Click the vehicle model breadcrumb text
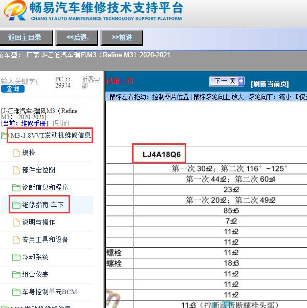The height and width of the screenshot is (308, 307). point(85,55)
